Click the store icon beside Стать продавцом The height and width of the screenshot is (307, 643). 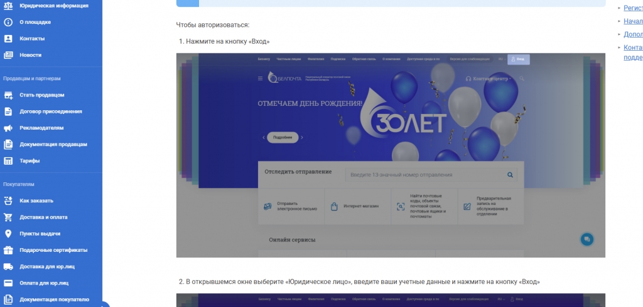[x=8, y=95]
